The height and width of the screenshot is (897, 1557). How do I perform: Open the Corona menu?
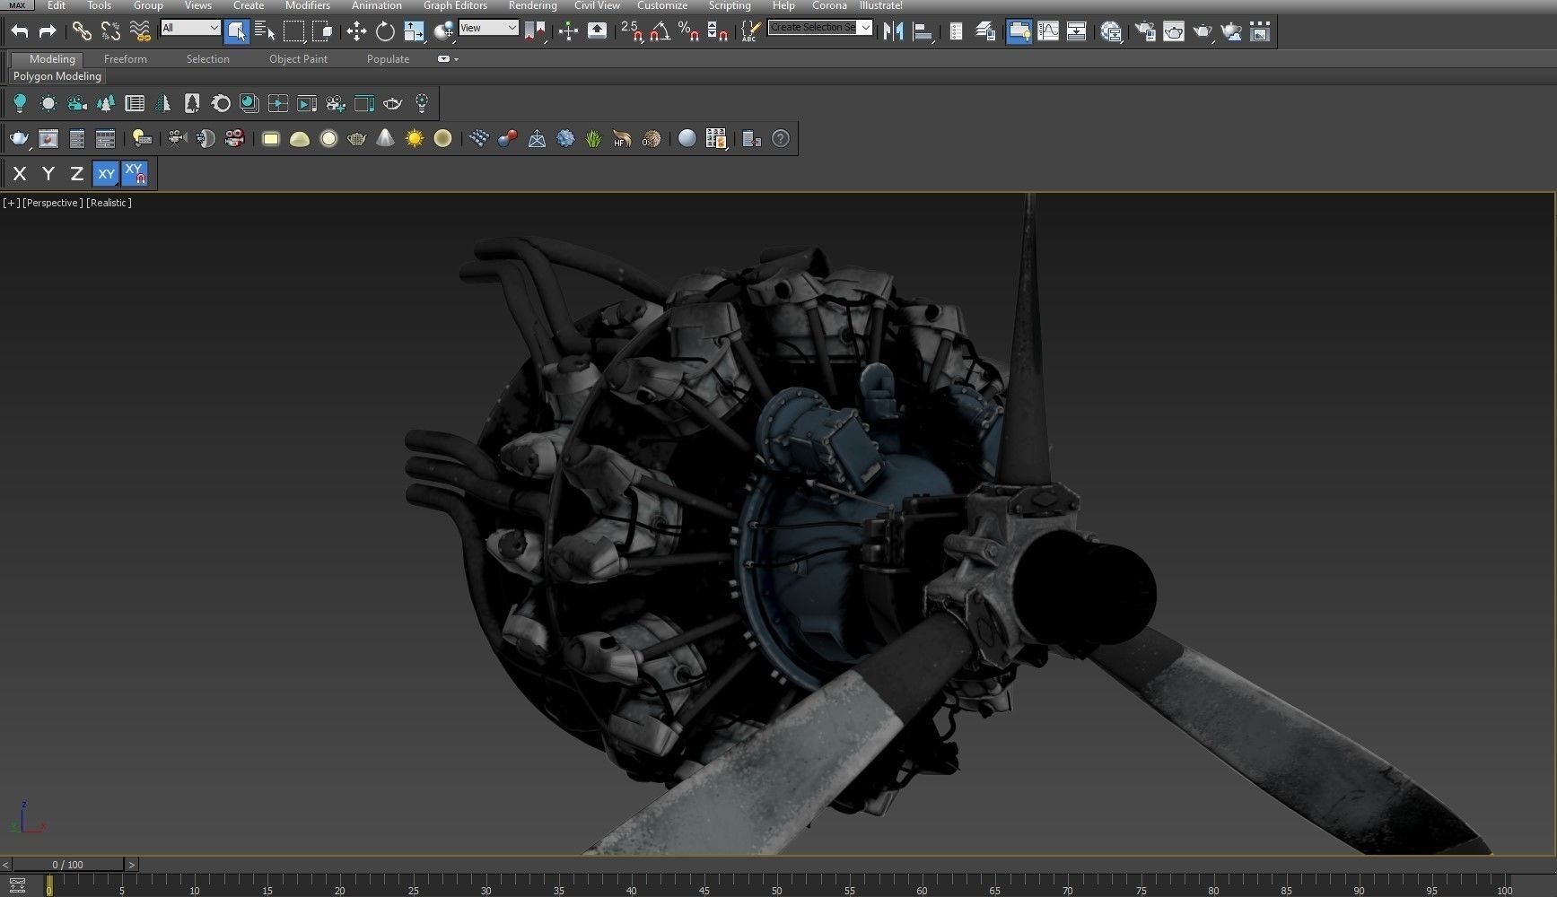(829, 5)
